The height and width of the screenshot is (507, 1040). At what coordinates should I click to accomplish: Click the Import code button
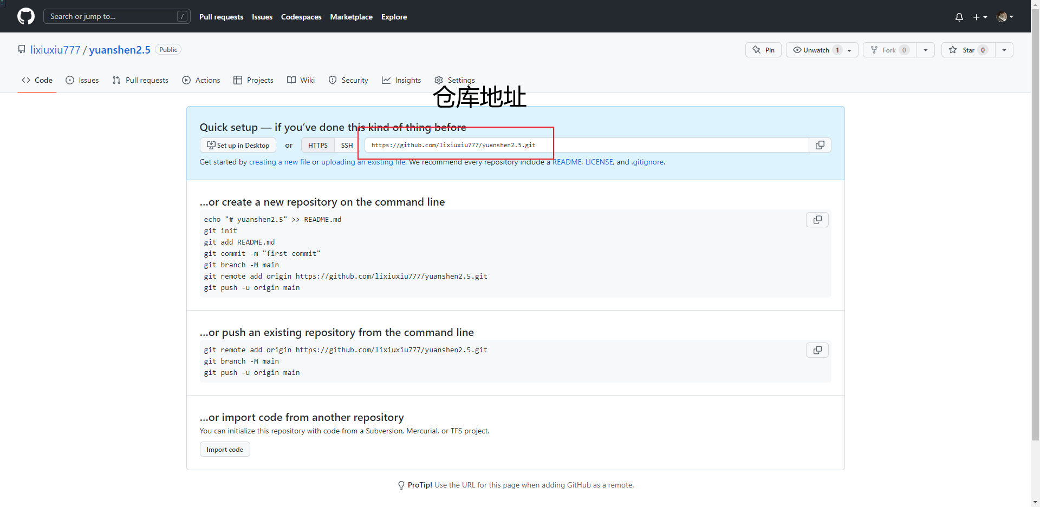coord(224,449)
